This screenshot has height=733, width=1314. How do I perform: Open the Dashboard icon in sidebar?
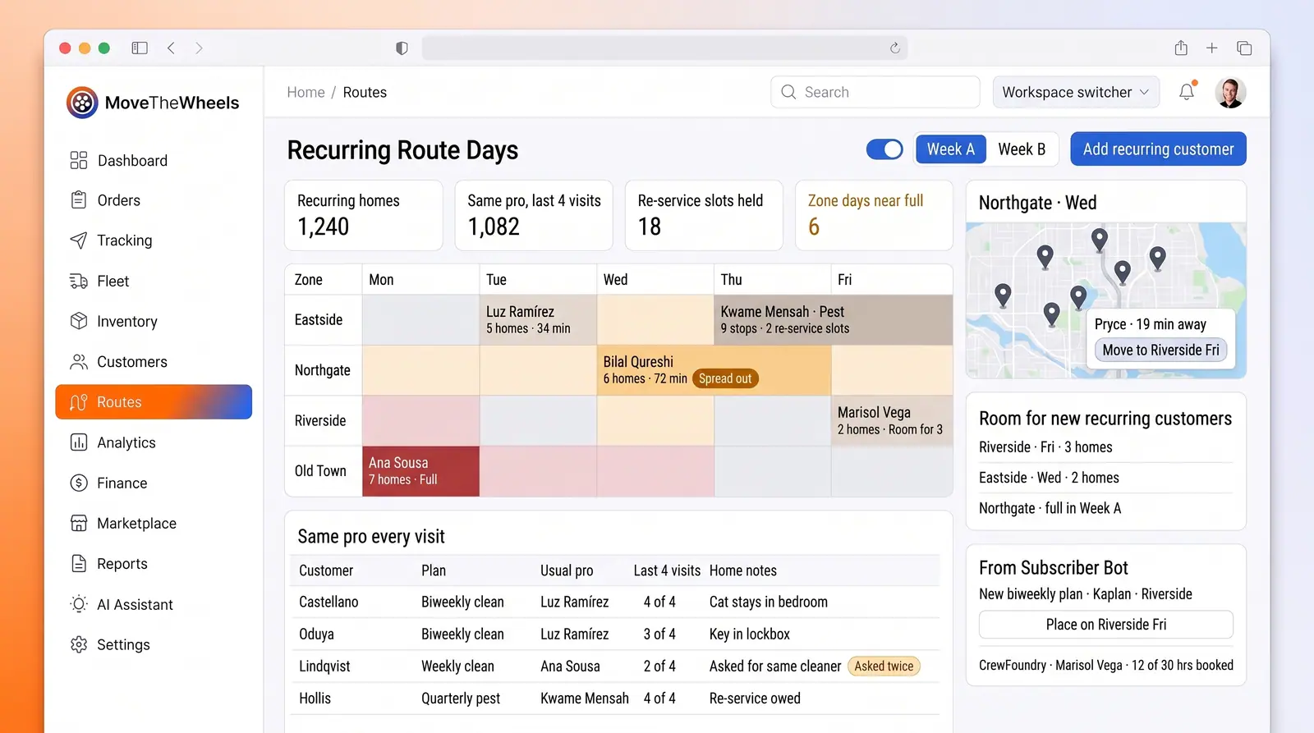[79, 160]
